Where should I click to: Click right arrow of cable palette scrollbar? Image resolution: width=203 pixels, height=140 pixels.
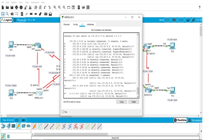(198, 134)
